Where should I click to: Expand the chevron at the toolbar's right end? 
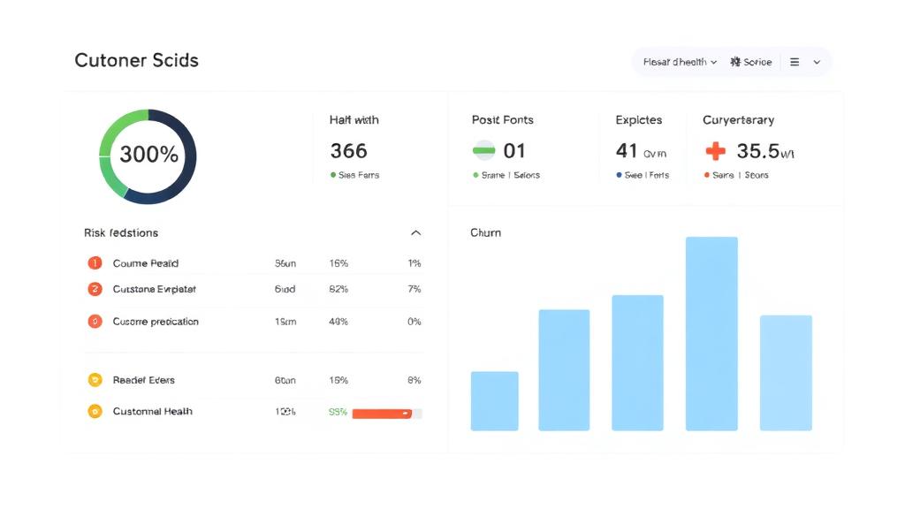[x=817, y=62]
